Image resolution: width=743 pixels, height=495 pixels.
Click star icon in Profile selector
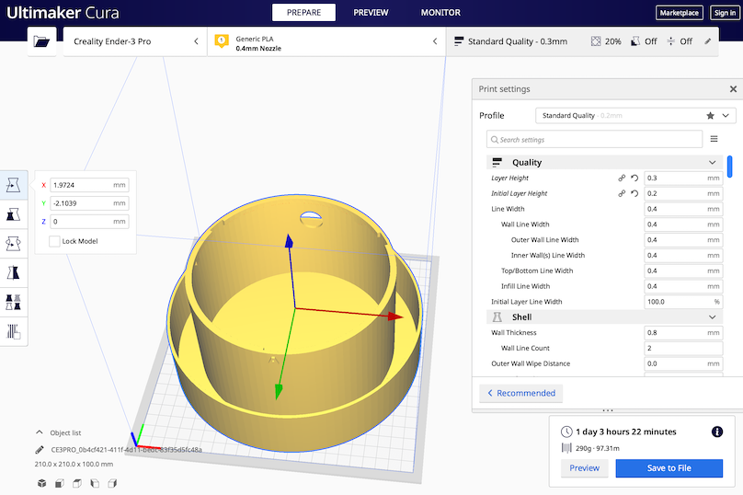pos(710,116)
